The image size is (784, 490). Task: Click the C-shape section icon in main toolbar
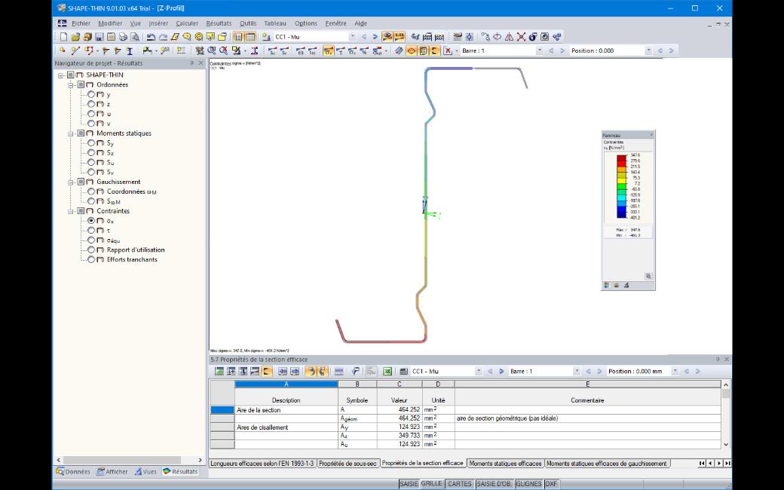click(x=435, y=51)
